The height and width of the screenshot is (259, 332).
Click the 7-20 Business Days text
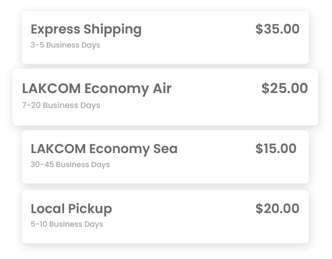(61, 106)
